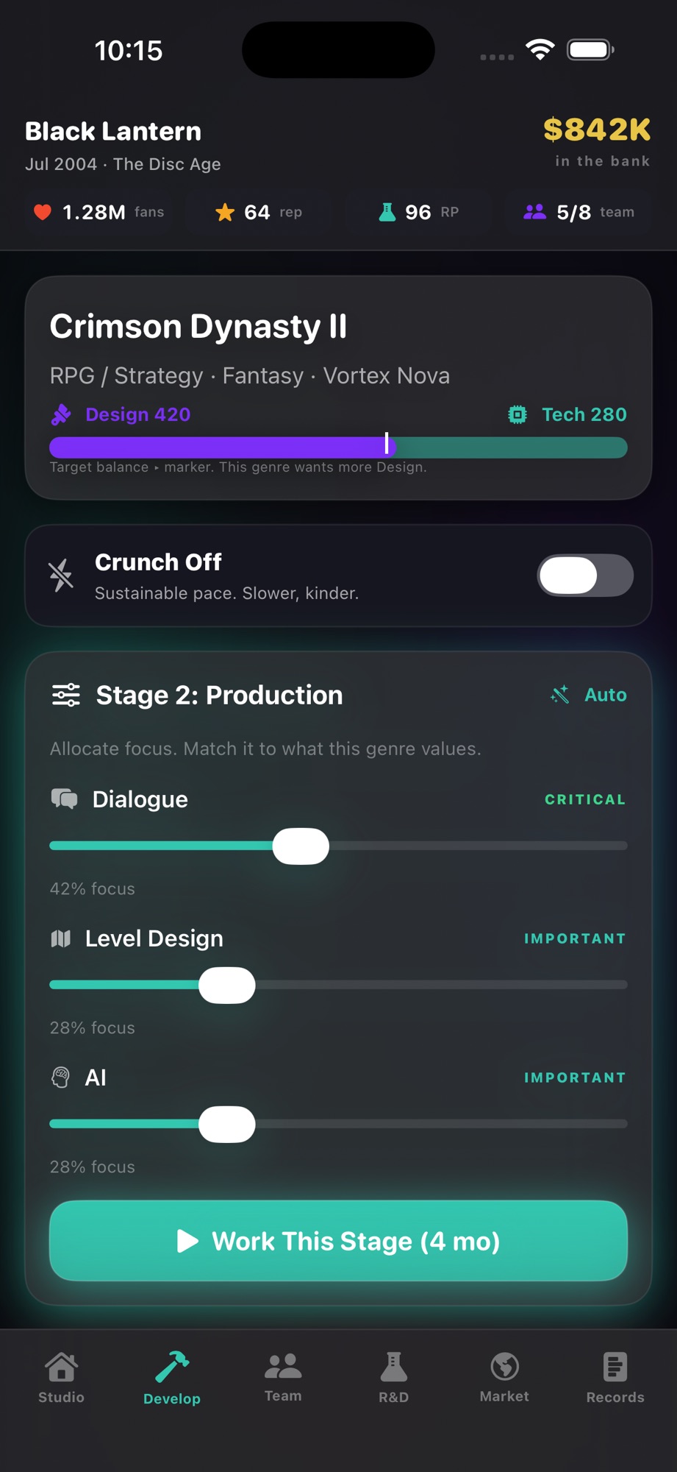Screen dimensions: 677x1472
Task: Tap the Auto allocate magic wand icon
Action: click(x=560, y=695)
